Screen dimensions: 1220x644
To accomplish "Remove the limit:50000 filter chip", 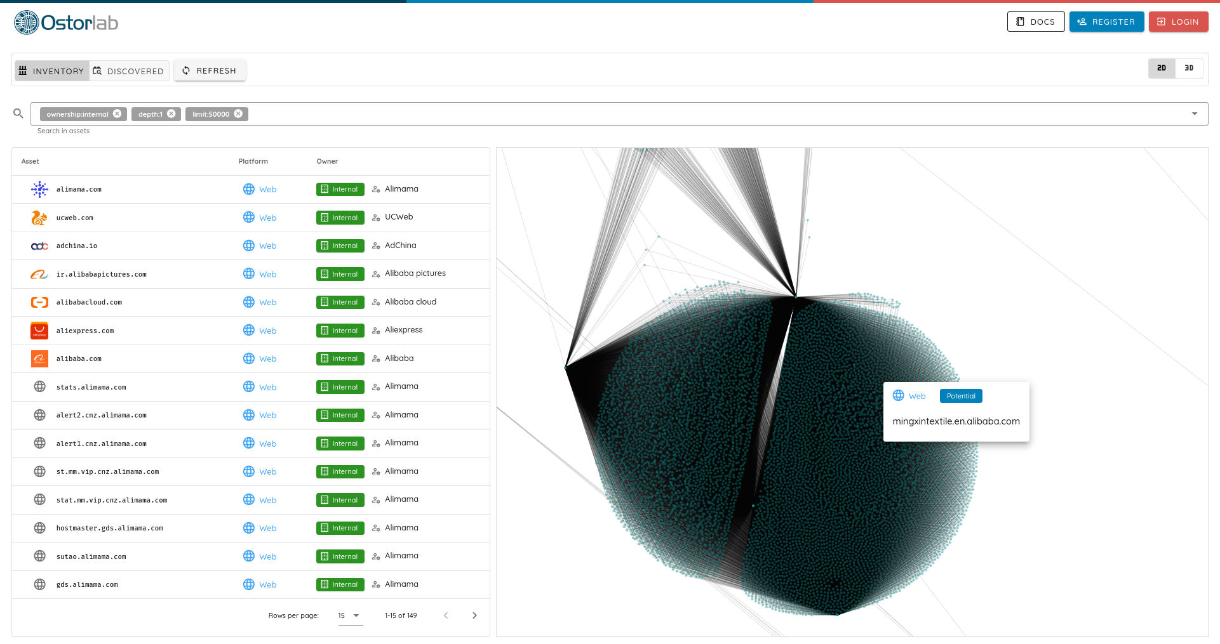I will tap(238, 114).
